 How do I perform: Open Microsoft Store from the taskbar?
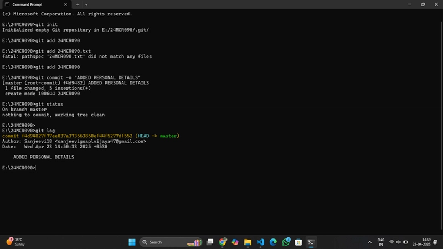click(x=298, y=242)
